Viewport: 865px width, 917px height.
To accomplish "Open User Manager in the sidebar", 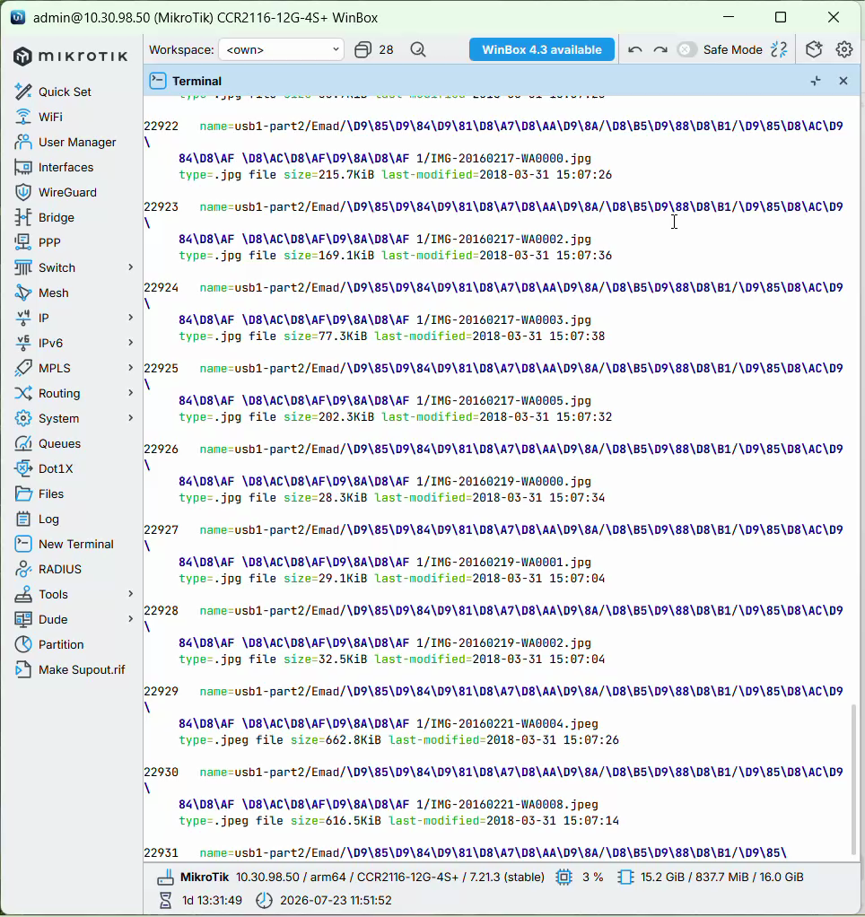I will click(x=77, y=142).
